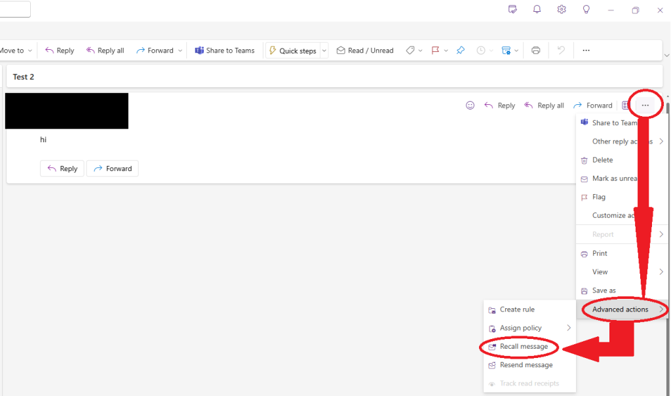Open notifications bell at top right
The height and width of the screenshot is (396, 671).
click(x=537, y=10)
